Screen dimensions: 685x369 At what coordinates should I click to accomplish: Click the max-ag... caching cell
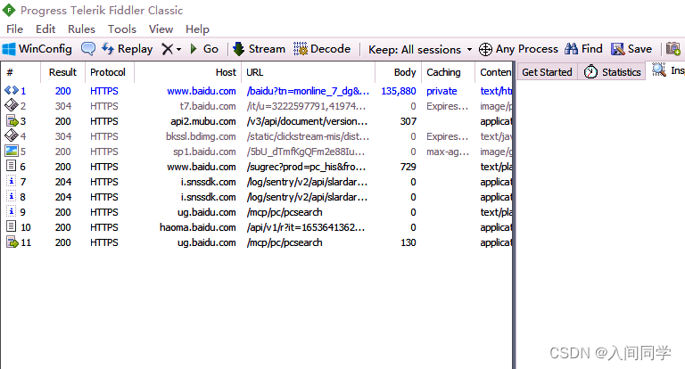pos(448,152)
